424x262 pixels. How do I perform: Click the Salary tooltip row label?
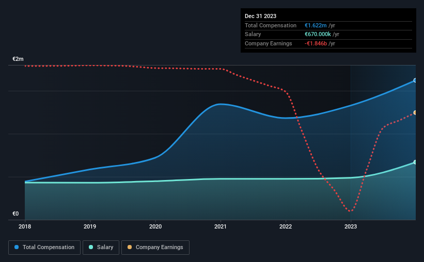click(x=253, y=35)
